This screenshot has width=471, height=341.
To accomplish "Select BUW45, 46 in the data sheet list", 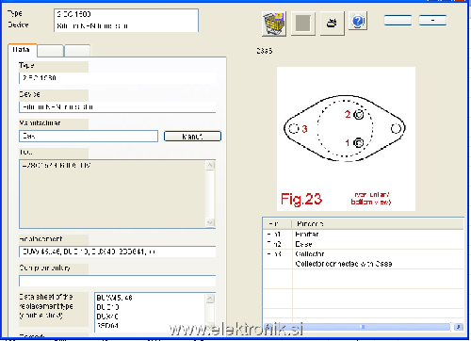I will 114,298.
